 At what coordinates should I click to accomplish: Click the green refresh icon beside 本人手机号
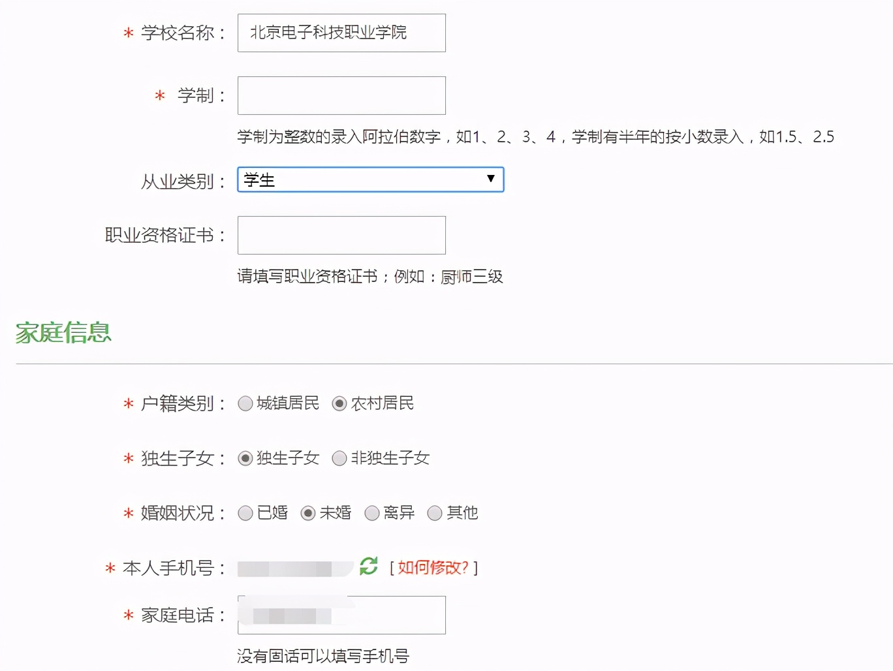click(x=368, y=567)
